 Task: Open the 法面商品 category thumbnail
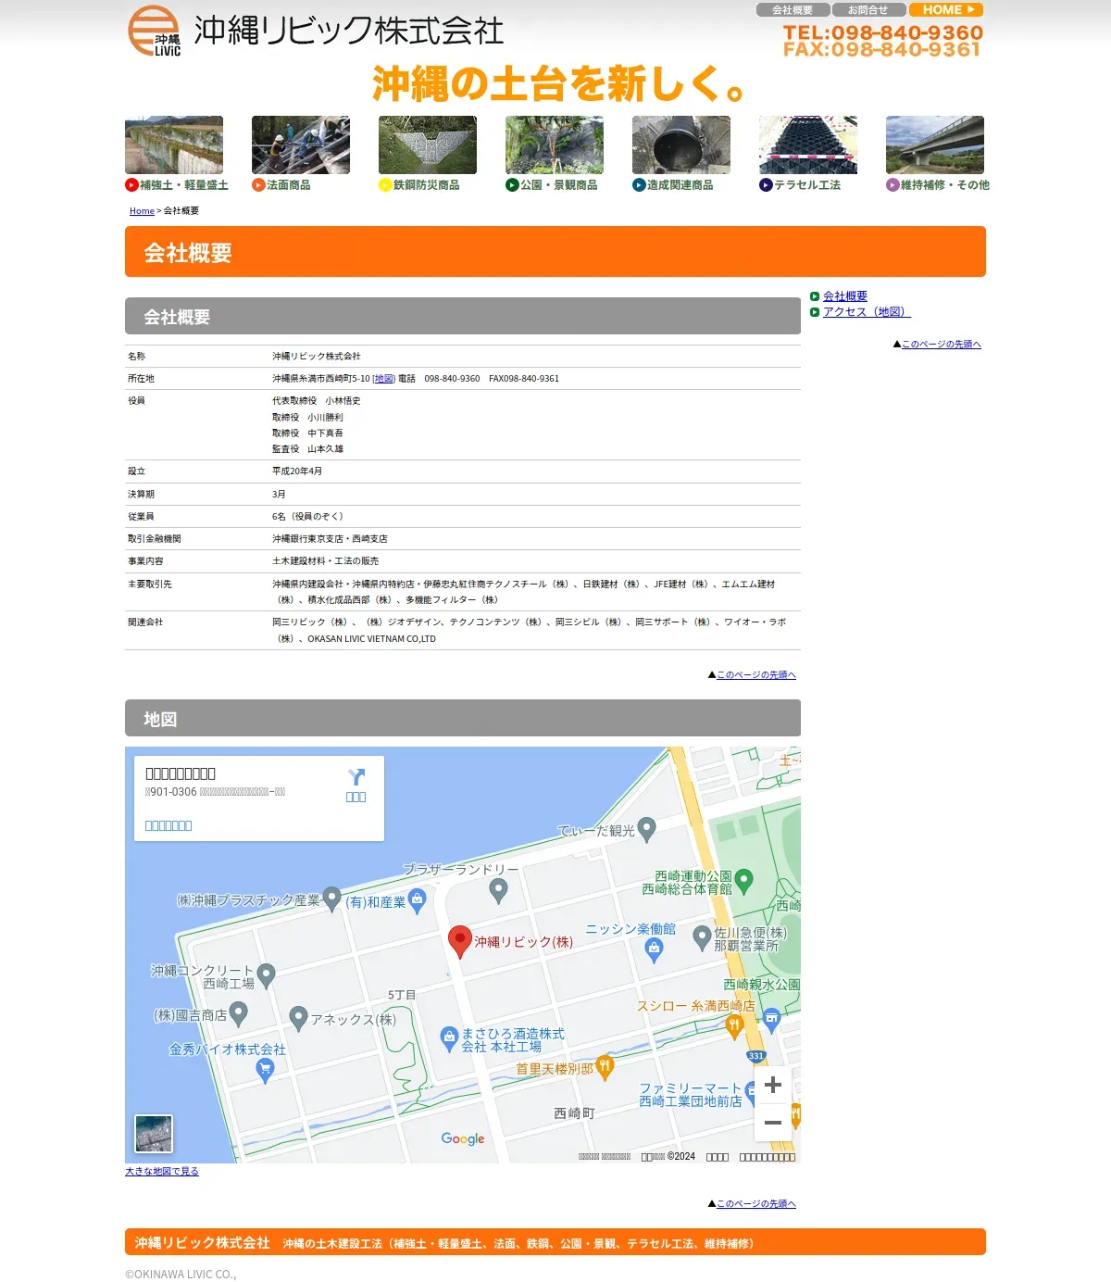click(301, 145)
